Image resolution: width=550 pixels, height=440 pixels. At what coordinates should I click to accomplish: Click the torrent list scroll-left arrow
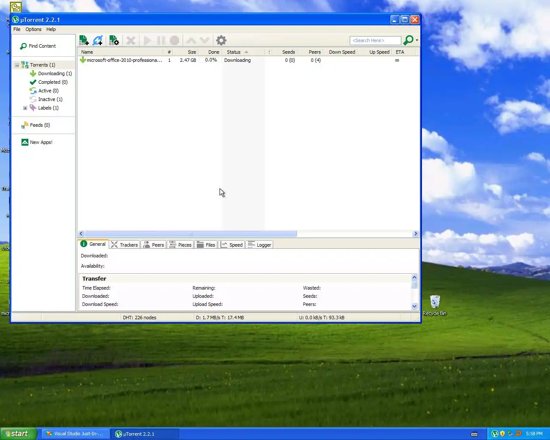point(81,234)
